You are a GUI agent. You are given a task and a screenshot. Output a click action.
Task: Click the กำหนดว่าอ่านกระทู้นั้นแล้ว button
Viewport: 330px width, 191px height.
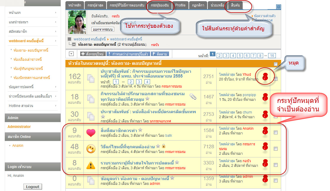[x=128, y=54]
